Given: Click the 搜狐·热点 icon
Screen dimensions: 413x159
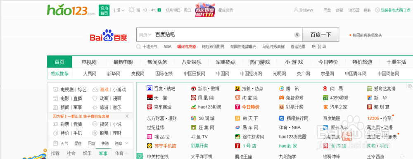Looking at the screenshot, I should [x=237, y=88].
